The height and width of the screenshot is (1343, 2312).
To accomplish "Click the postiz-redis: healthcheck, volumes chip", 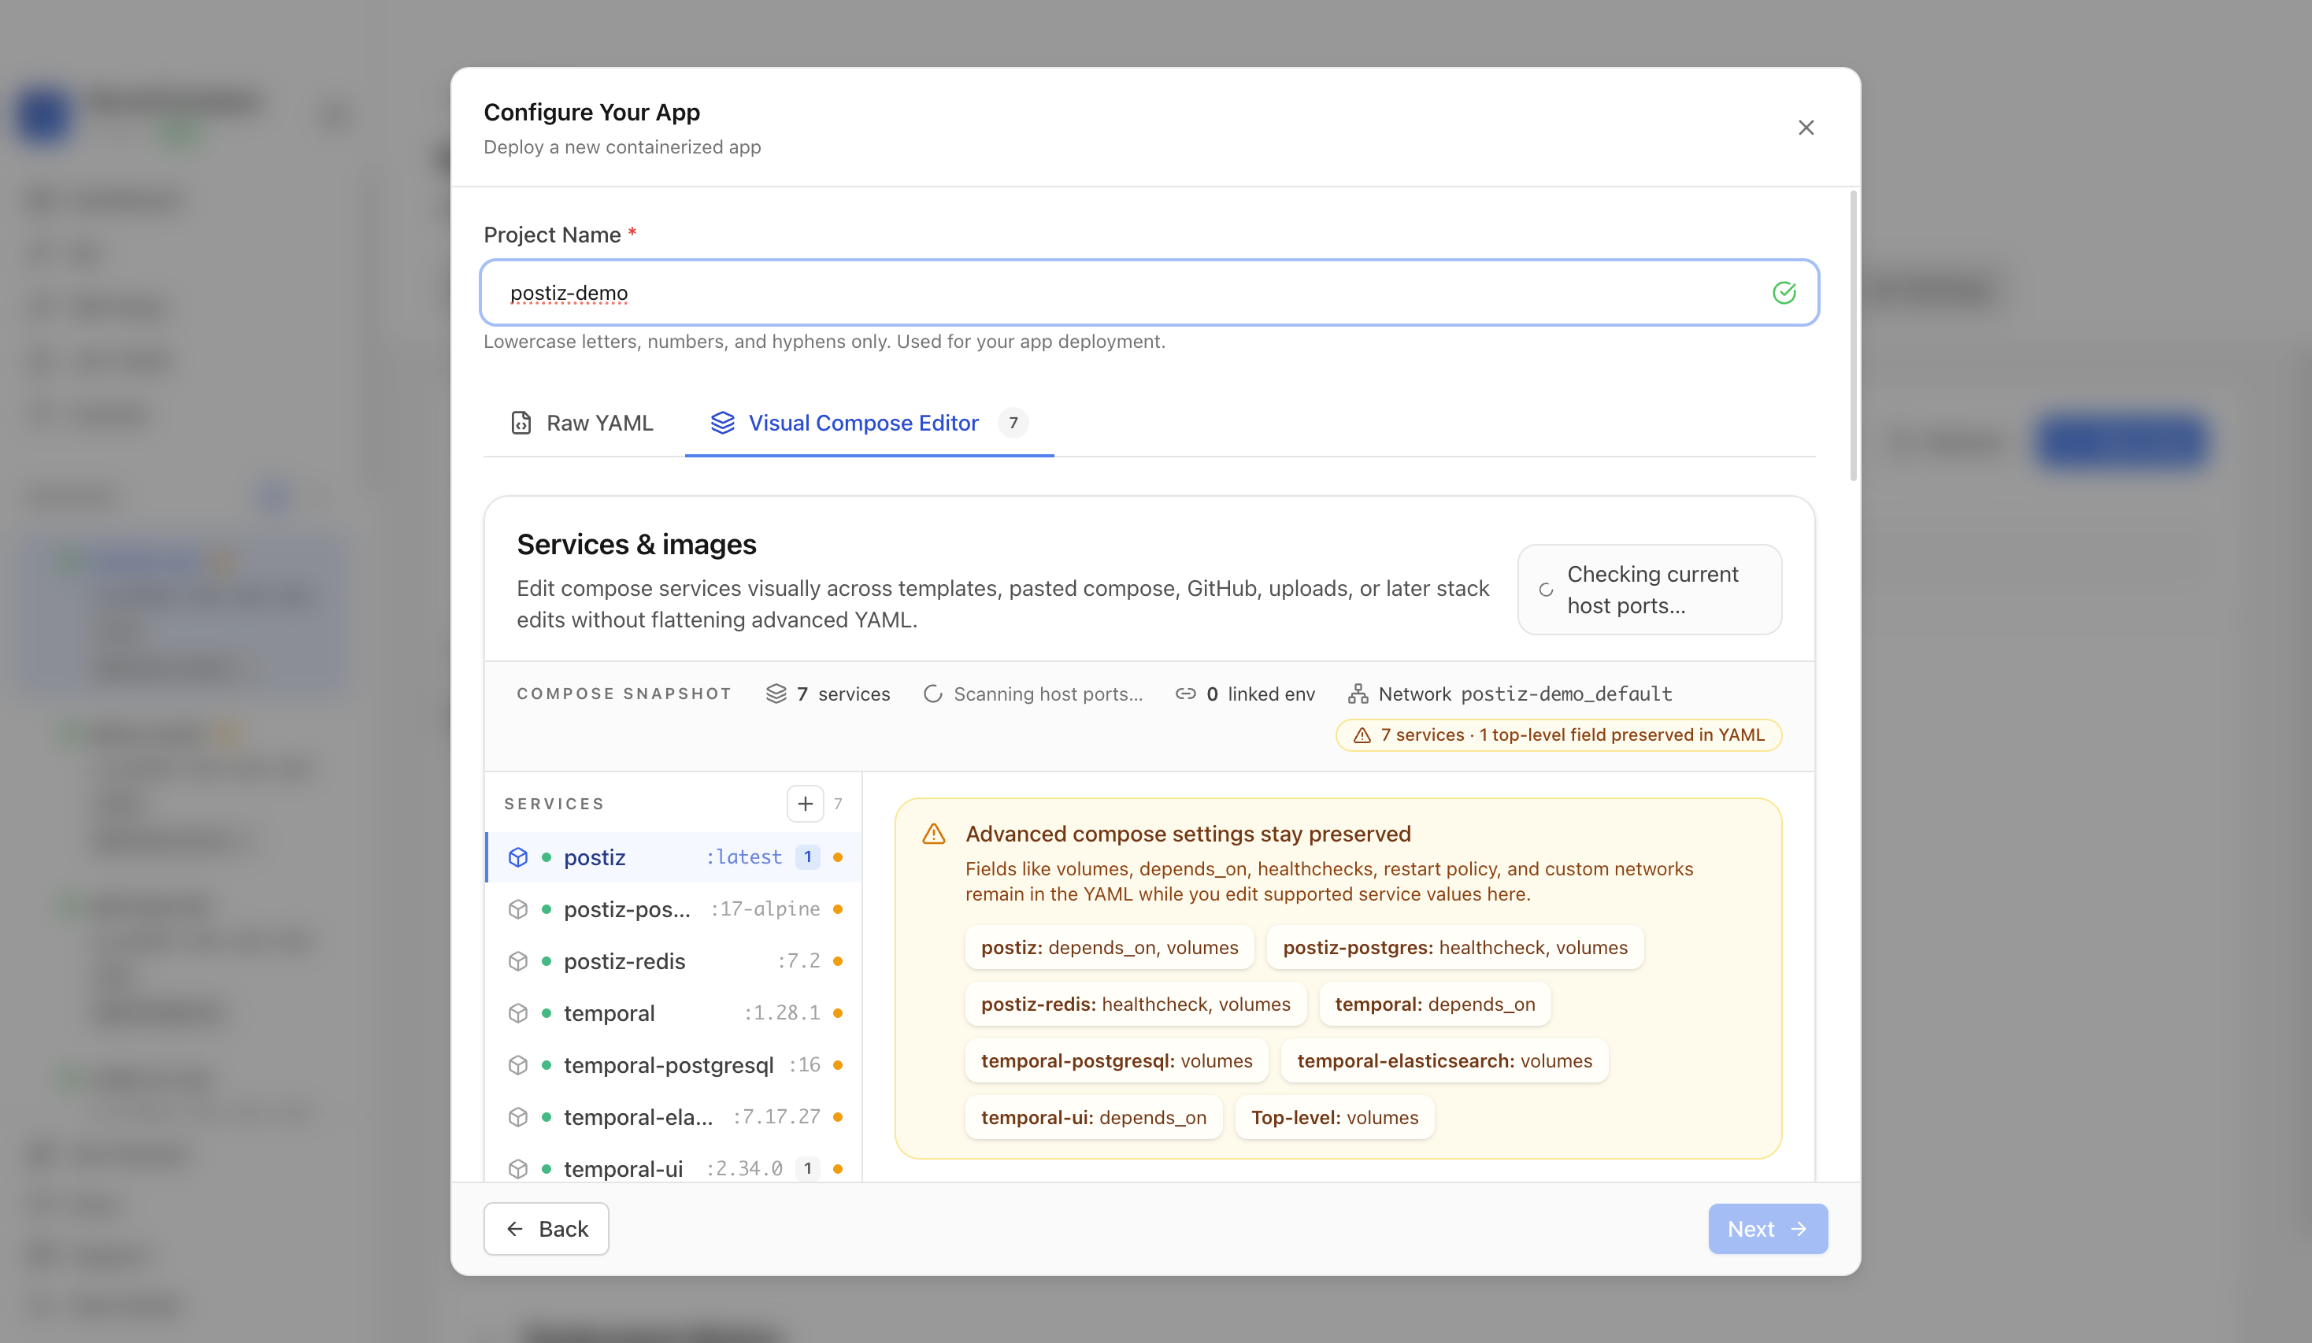I will pos(1136,1004).
